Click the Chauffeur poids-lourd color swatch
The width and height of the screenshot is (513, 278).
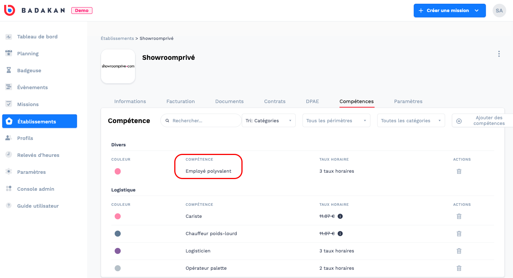click(x=118, y=234)
